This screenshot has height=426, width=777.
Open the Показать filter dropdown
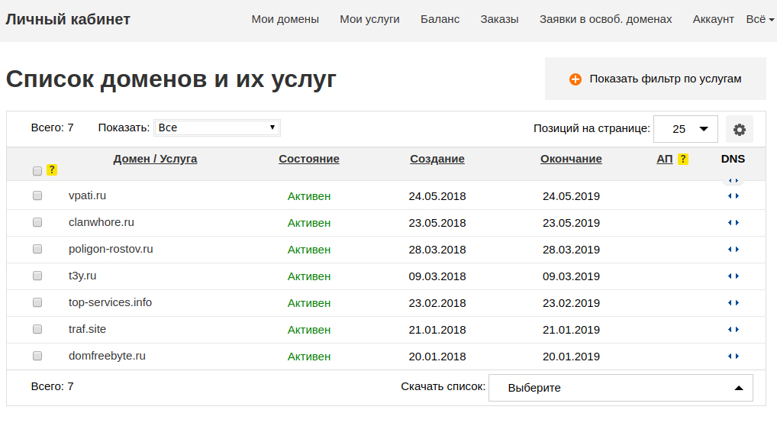click(x=217, y=127)
